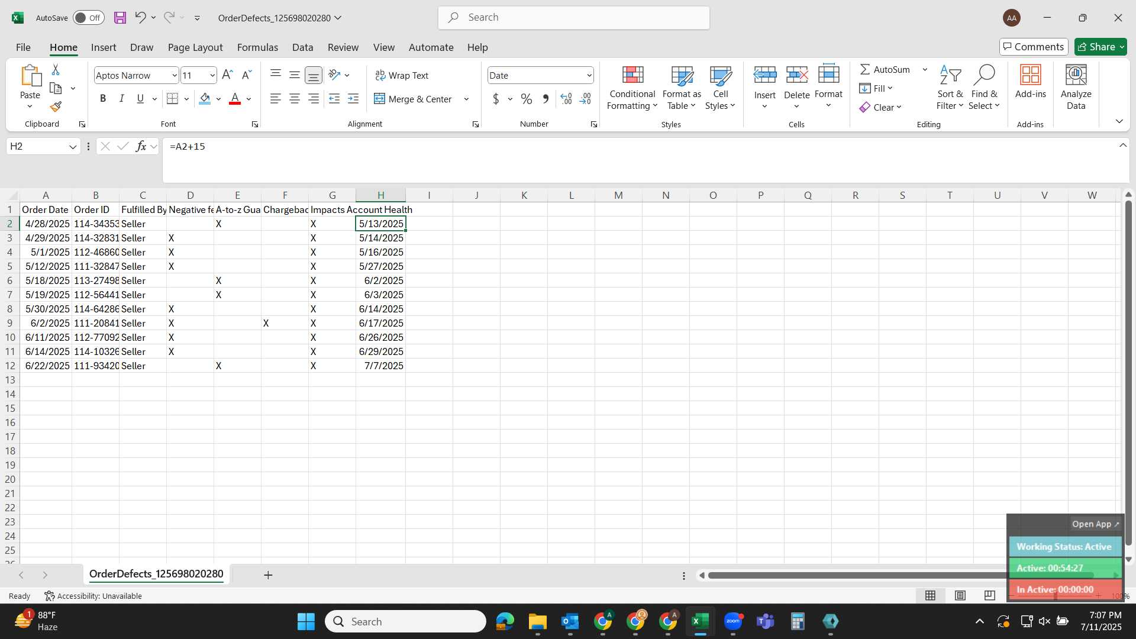Toggle Underline formatting
The height and width of the screenshot is (639, 1136).
(x=140, y=99)
